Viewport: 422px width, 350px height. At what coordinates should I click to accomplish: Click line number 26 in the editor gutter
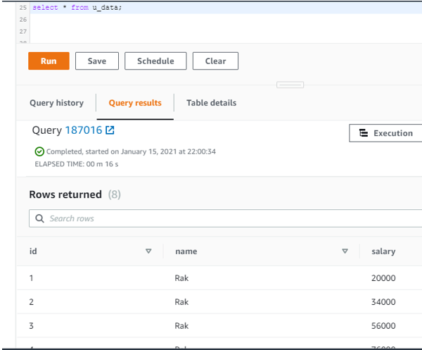23,20
